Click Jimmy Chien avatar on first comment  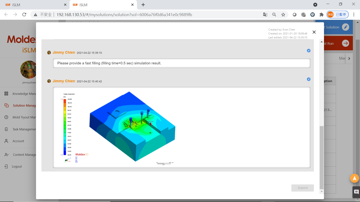coord(49,52)
